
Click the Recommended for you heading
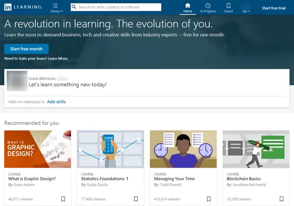(31, 123)
